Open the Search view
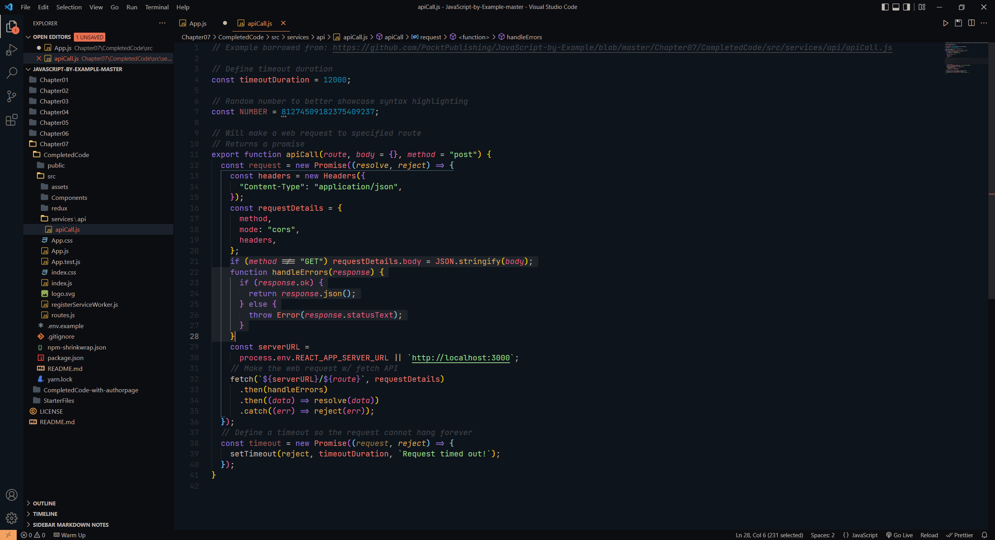Image resolution: width=995 pixels, height=540 pixels. click(x=12, y=73)
